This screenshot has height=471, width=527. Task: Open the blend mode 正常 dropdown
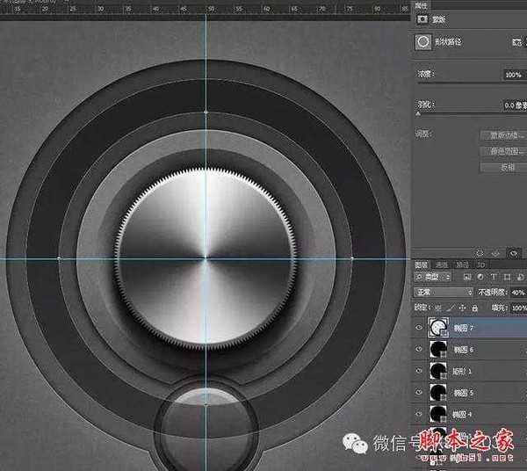(x=443, y=291)
